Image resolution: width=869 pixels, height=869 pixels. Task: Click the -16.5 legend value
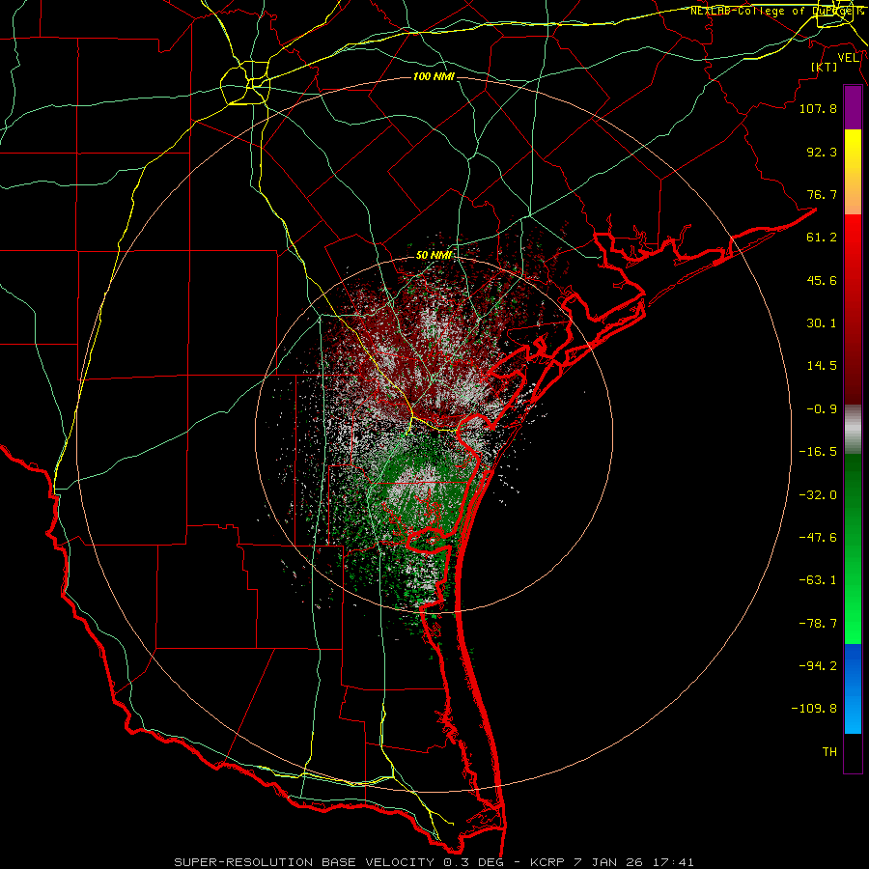(x=818, y=452)
